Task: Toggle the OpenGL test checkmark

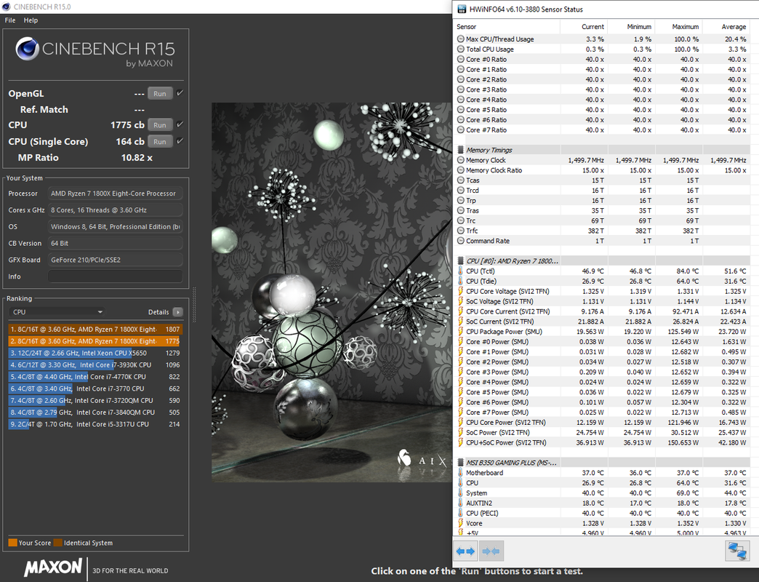Action: pyautogui.click(x=180, y=93)
